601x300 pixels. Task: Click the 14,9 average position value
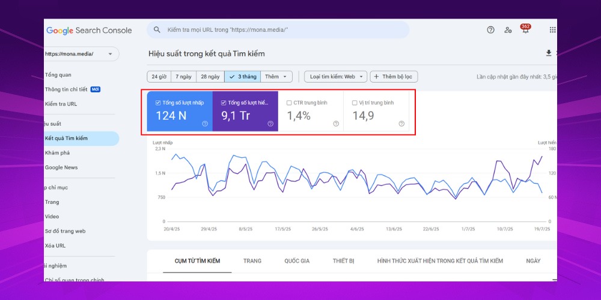pyautogui.click(x=363, y=116)
